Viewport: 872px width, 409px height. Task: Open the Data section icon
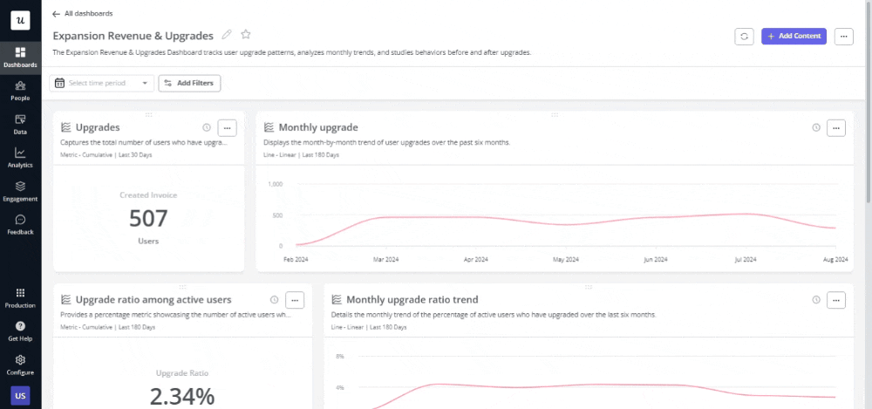click(x=20, y=124)
